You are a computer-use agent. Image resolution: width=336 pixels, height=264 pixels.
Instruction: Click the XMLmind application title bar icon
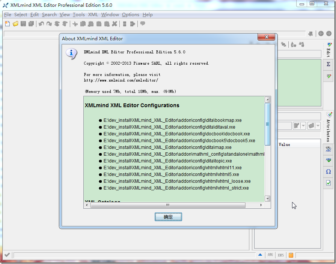pyautogui.click(x=6, y=5)
